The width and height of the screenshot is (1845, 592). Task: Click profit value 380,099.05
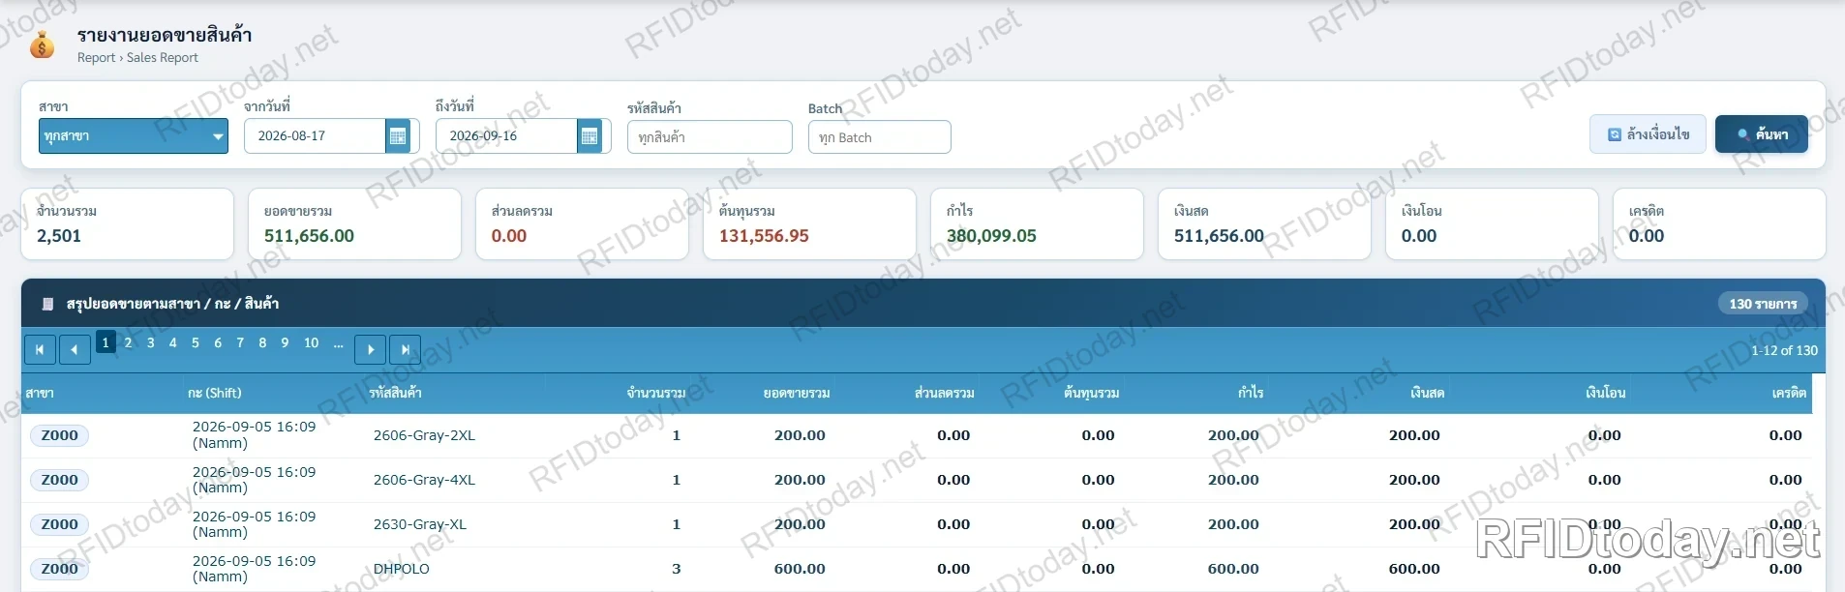click(991, 236)
